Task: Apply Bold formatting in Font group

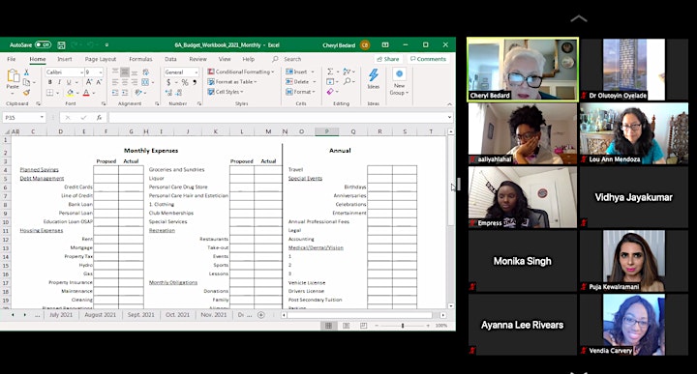Action: pos(49,82)
